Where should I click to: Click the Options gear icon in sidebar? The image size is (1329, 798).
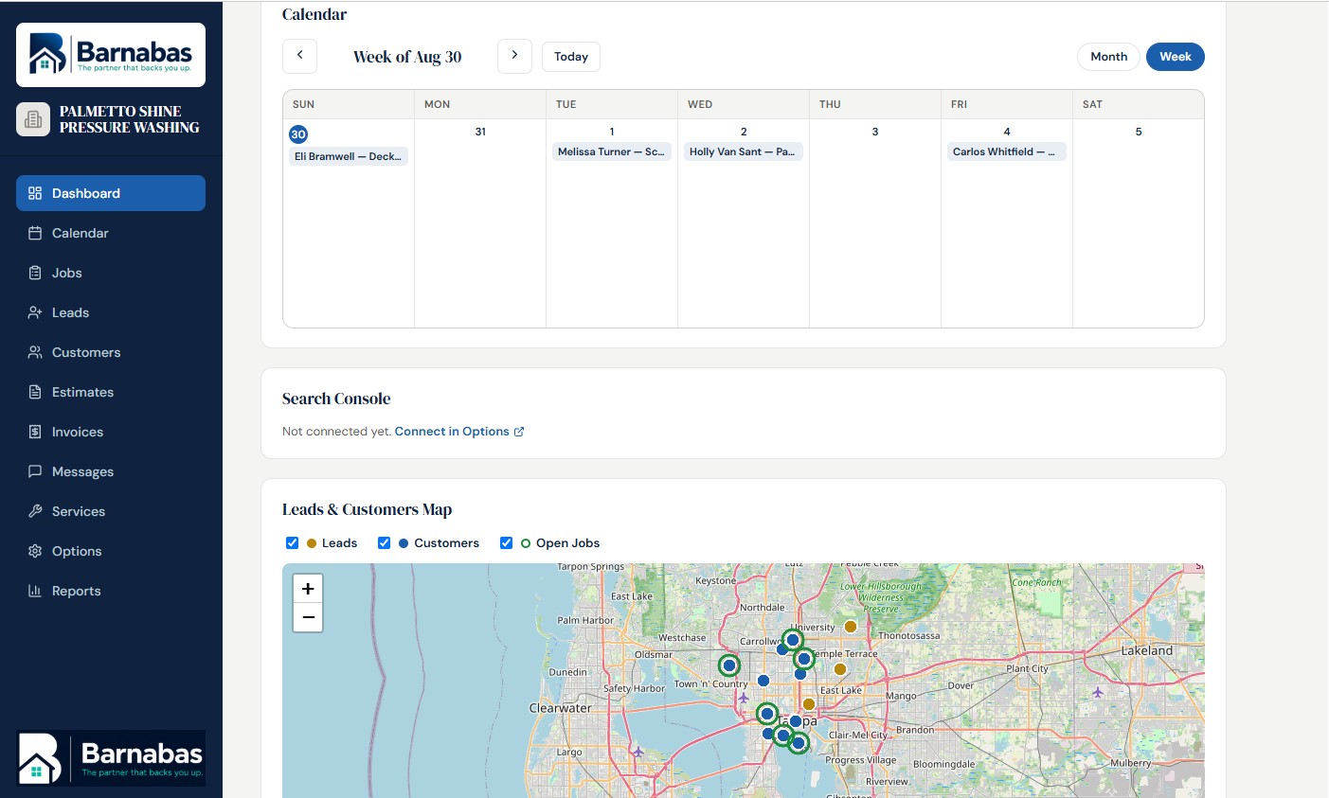35,551
